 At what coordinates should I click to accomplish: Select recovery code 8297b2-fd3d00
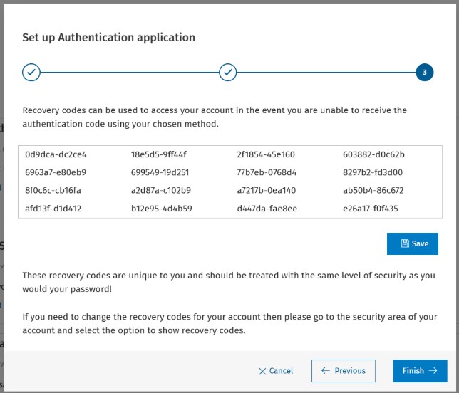tap(372, 172)
